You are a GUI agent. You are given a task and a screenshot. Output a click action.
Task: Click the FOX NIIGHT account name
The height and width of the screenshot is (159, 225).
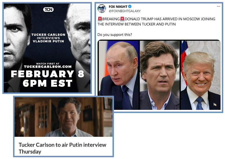click(x=118, y=7)
